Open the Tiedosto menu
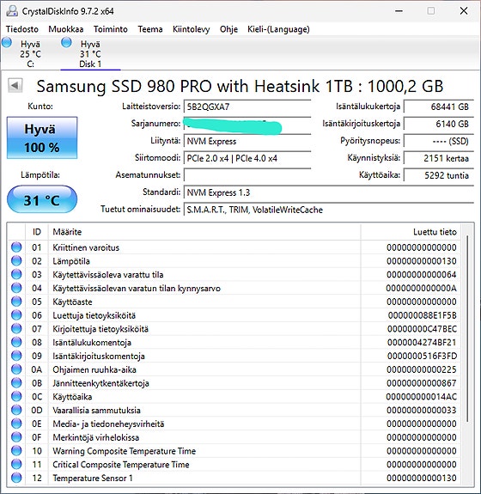 pos(22,29)
